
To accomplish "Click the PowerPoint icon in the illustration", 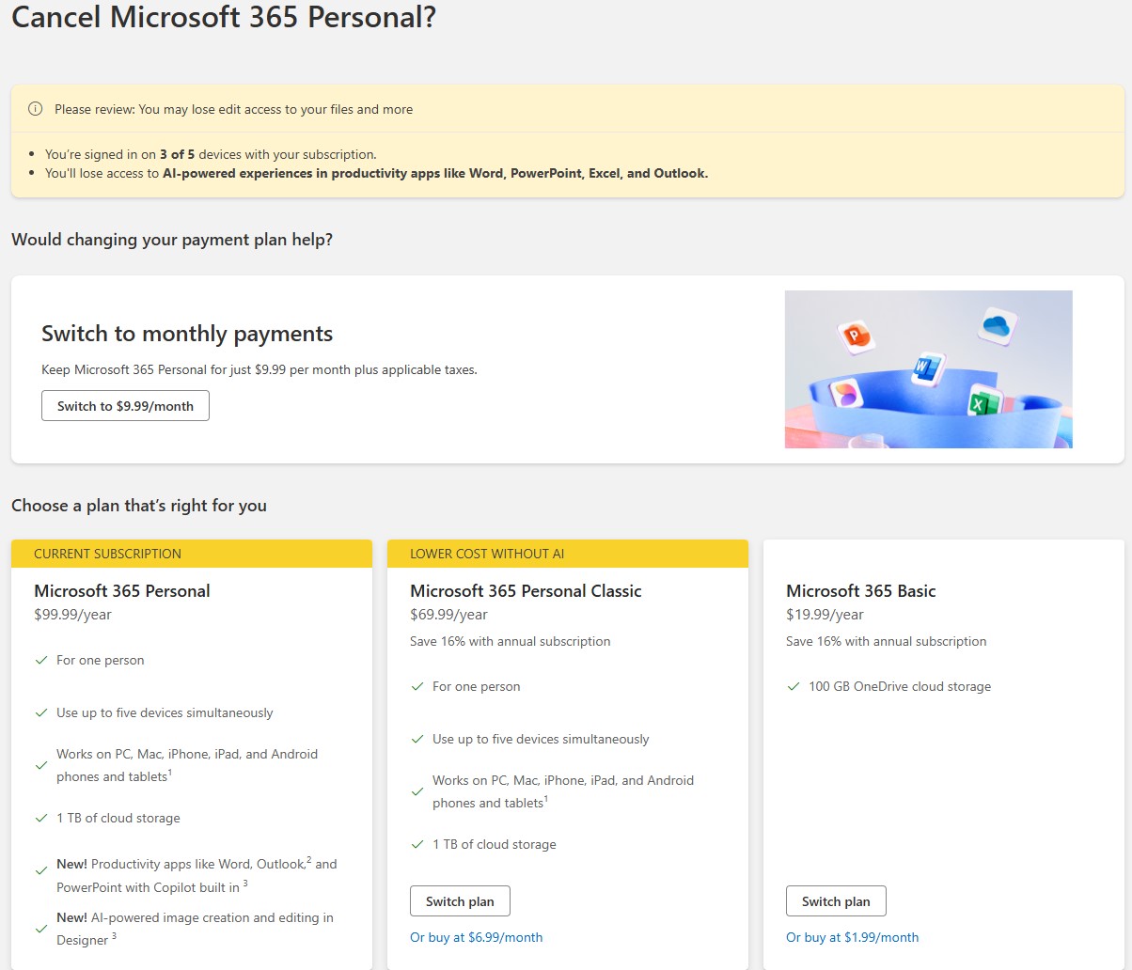I will [856, 336].
